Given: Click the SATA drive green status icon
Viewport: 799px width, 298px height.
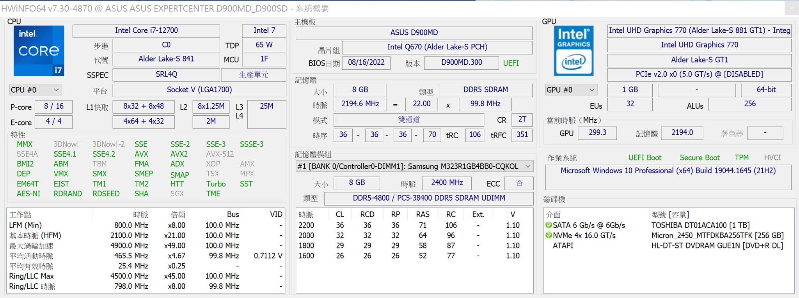Looking at the screenshot, I should pyautogui.click(x=549, y=225).
